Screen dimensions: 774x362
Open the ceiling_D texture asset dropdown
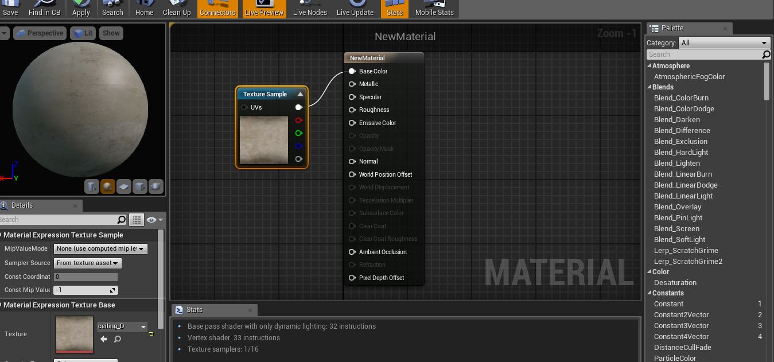122,326
